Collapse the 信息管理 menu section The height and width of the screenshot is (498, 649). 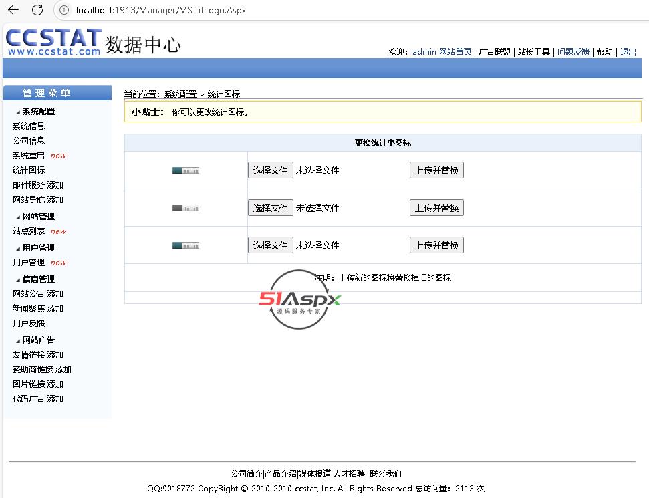point(18,280)
